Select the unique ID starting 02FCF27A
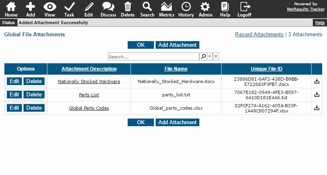Screen dimensions: 327x175 (267, 108)
